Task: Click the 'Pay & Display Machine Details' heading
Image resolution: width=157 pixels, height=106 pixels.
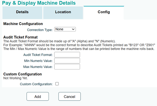Action: click(39, 3)
